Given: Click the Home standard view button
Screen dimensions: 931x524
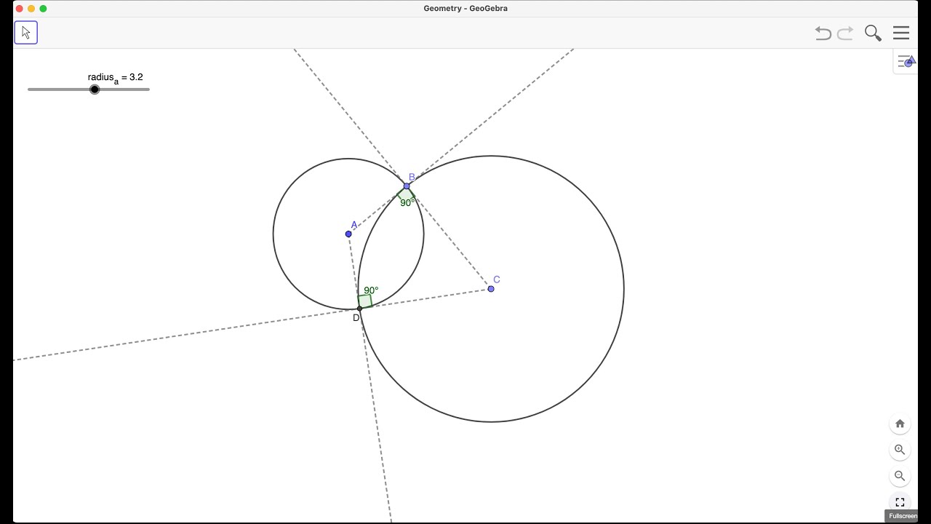Looking at the screenshot, I should coord(900,424).
